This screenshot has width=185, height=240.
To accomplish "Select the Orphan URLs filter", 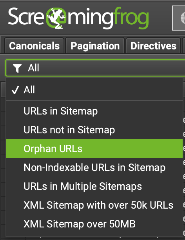I will [94, 149].
